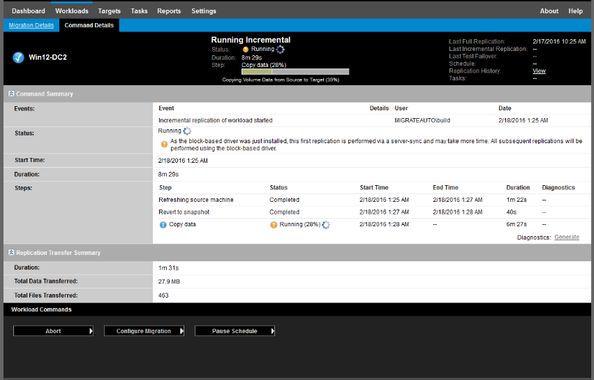Click the Copy data progress bar
The height and width of the screenshot is (380, 594).
click(x=295, y=71)
